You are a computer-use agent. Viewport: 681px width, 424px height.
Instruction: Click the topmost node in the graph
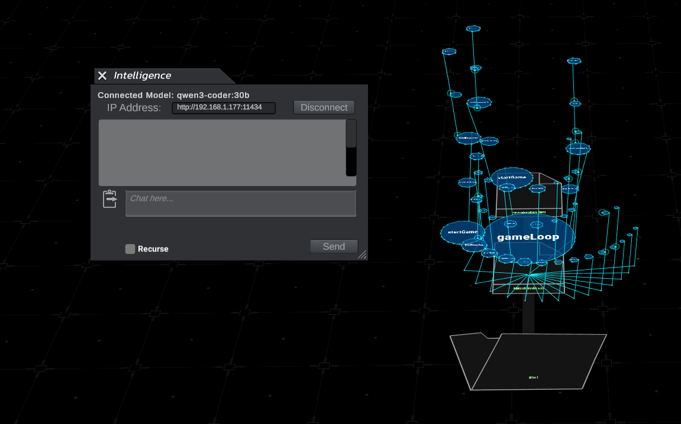tap(473, 28)
